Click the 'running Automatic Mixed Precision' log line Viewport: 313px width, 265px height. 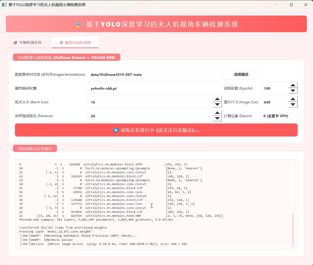[x=78, y=236]
